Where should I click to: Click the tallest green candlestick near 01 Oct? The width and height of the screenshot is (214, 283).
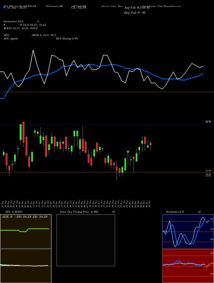click(21, 132)
